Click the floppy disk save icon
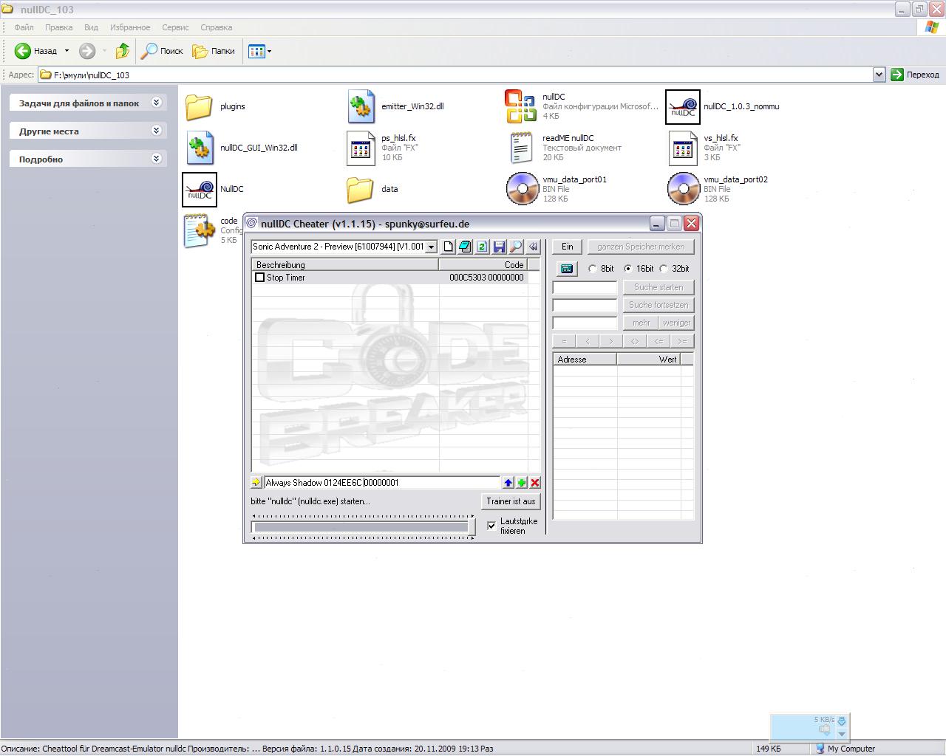946x756 pixels. pyautogui.click(x=499, y=247)
